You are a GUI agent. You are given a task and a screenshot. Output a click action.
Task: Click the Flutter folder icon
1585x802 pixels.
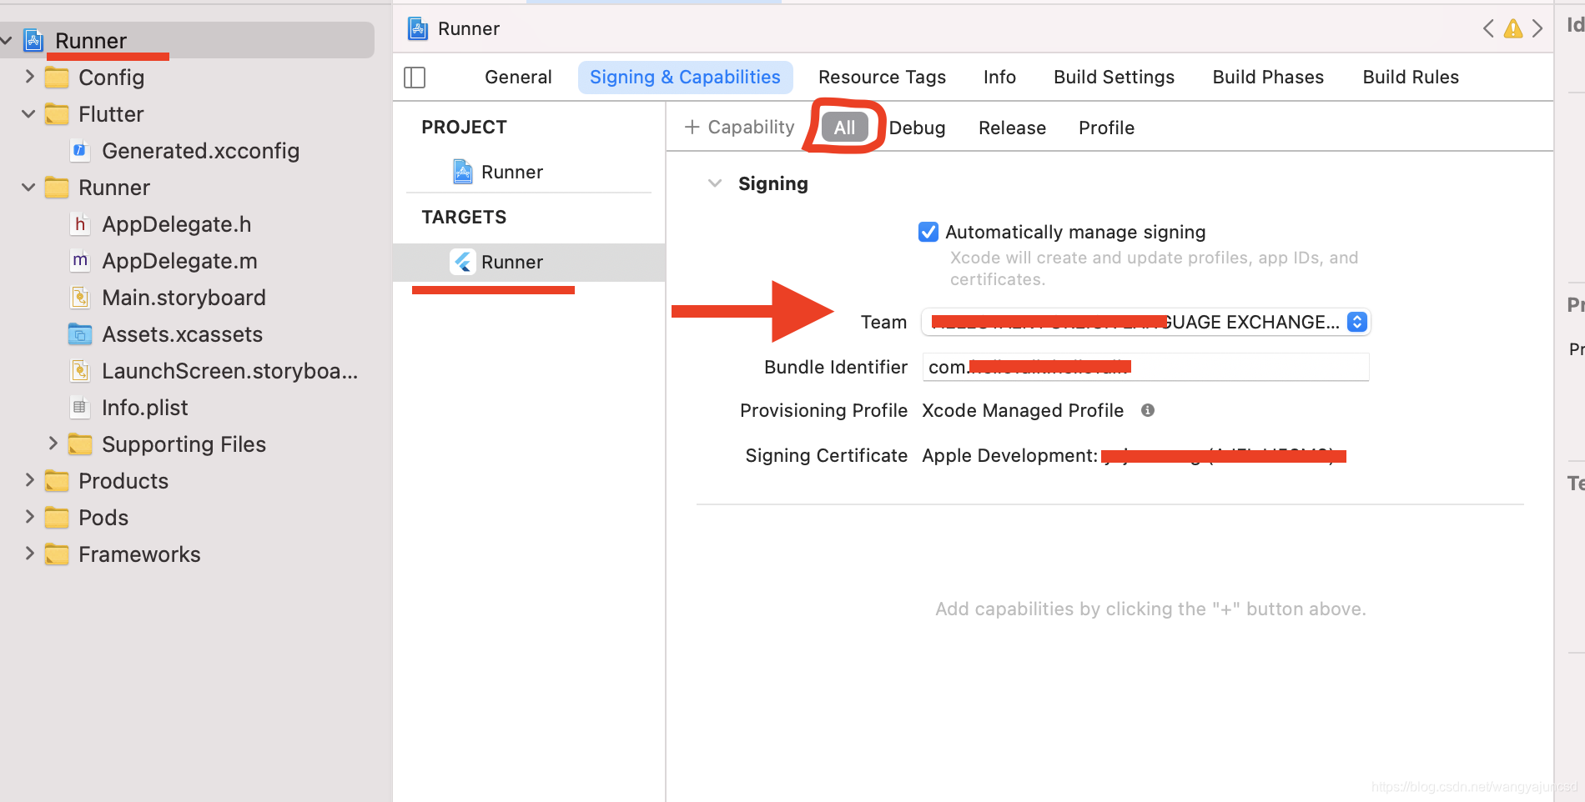[57, 114]
